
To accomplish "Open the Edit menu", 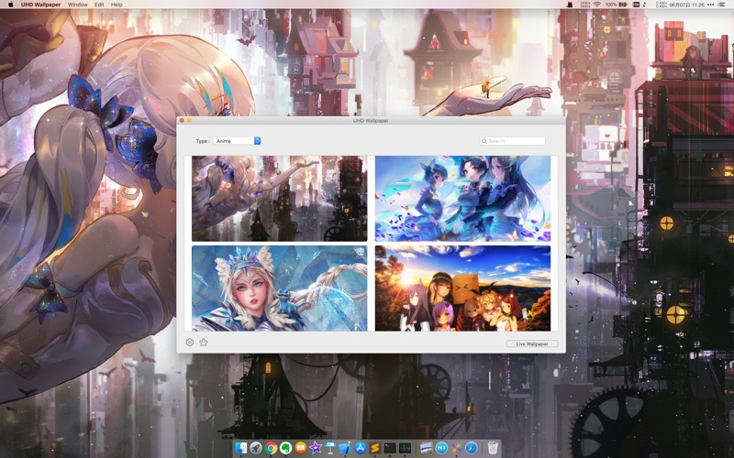I will pyautogui.click(x=99, y=5).
